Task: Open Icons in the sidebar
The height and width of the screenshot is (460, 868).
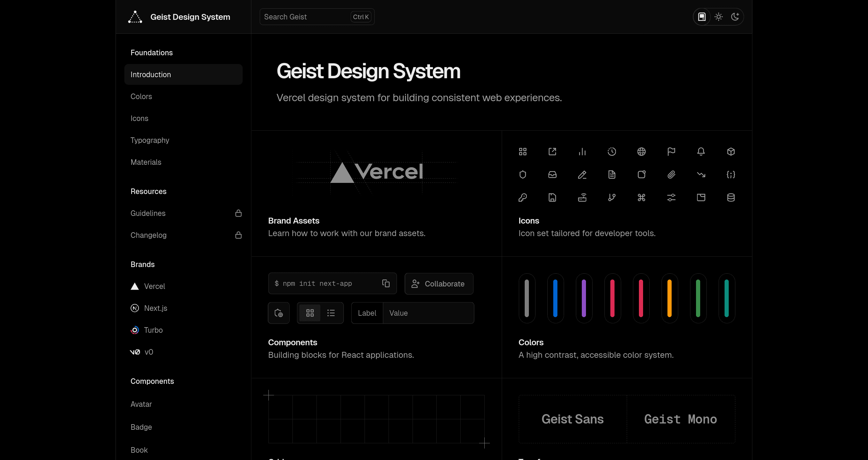Action: coord(139,118)
